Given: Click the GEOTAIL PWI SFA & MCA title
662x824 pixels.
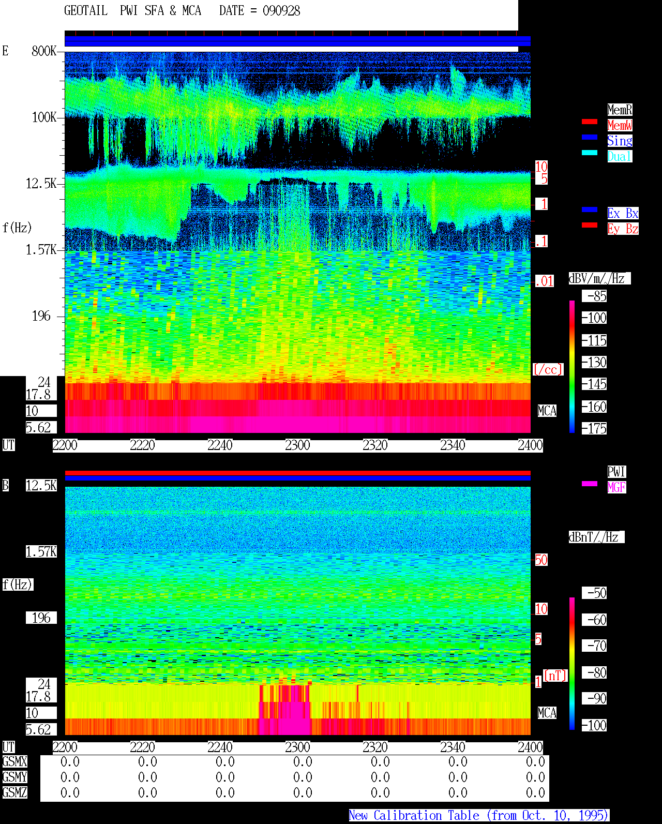Looking at the screenshot, I should [x=132, y=11].
